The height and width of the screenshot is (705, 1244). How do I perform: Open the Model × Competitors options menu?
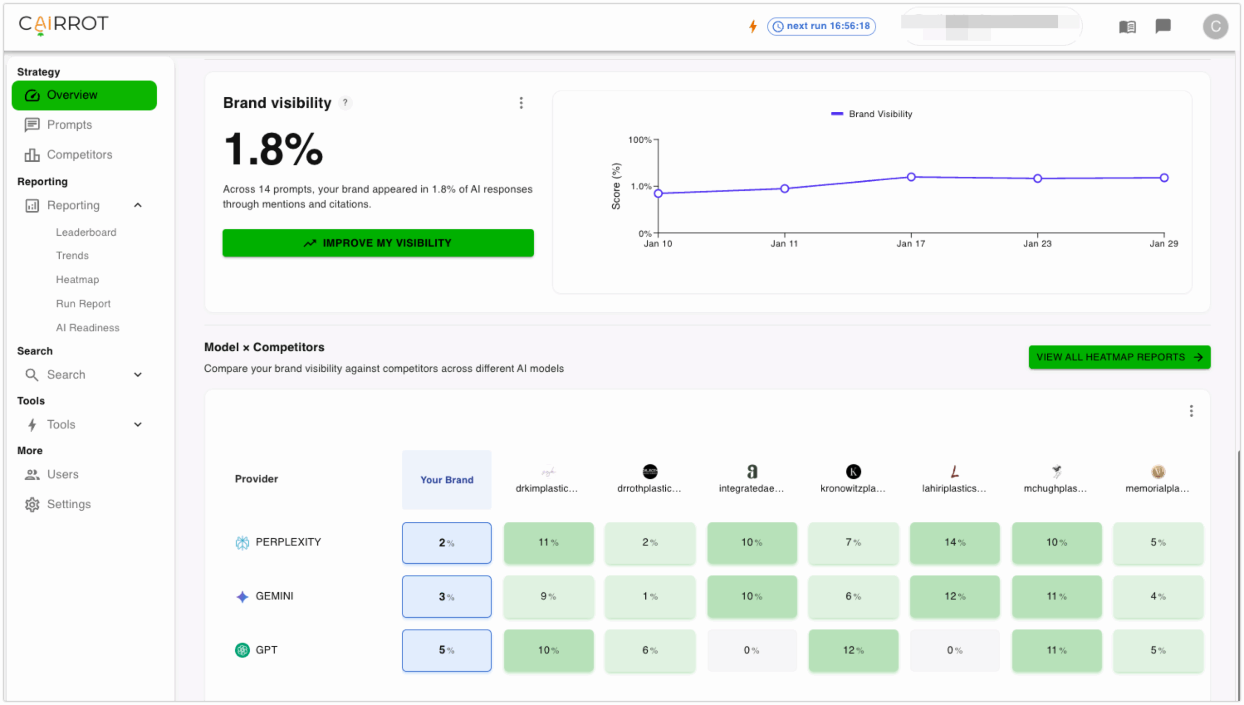[x=1192, y=411]
